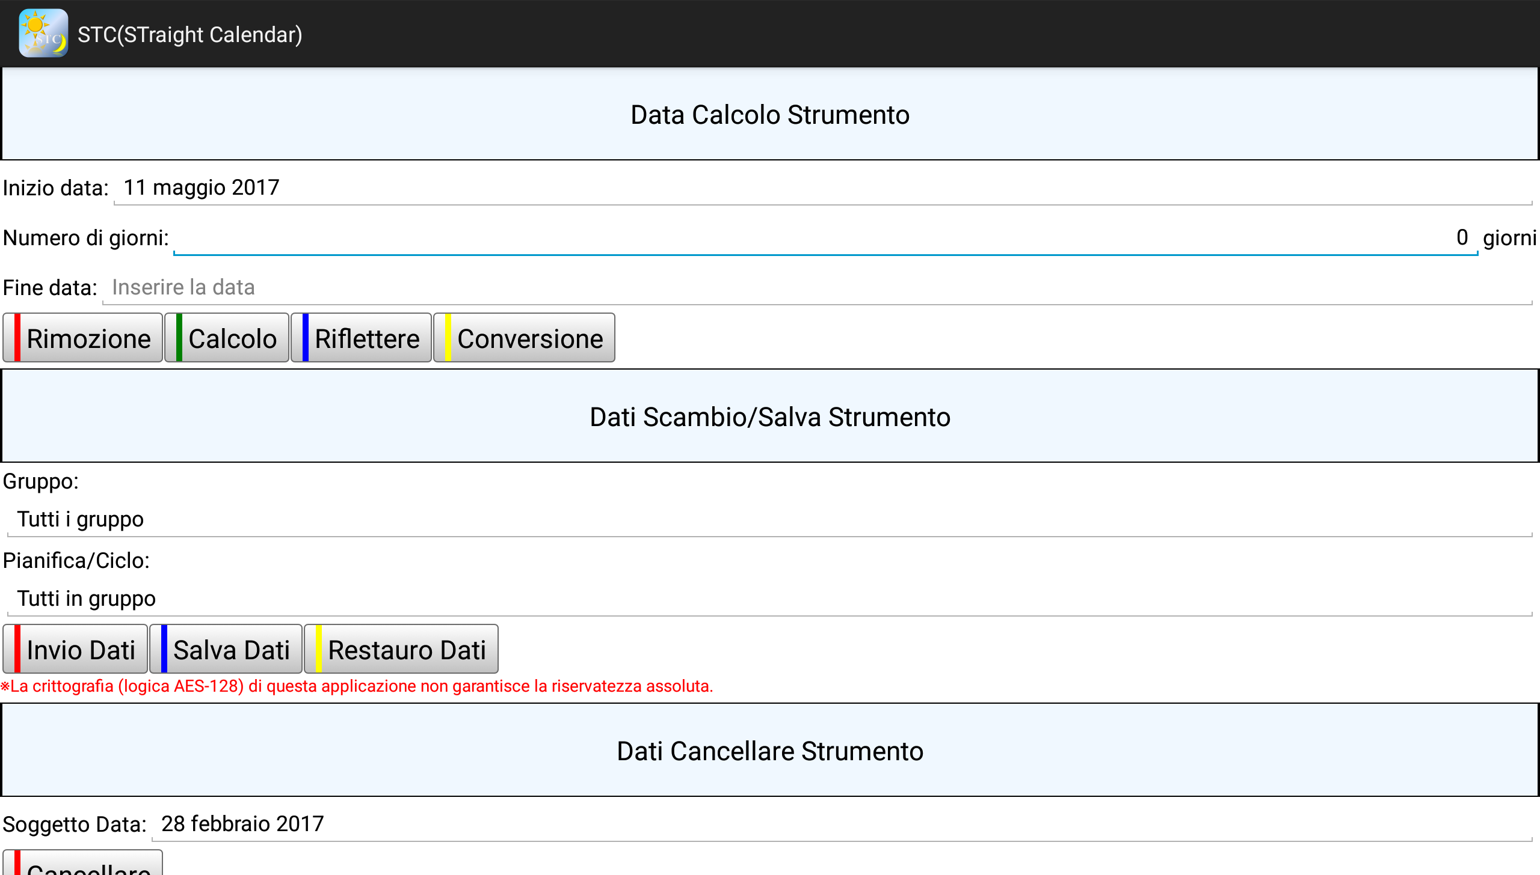Tap the STC app logo icon

(x=43, y=34)
